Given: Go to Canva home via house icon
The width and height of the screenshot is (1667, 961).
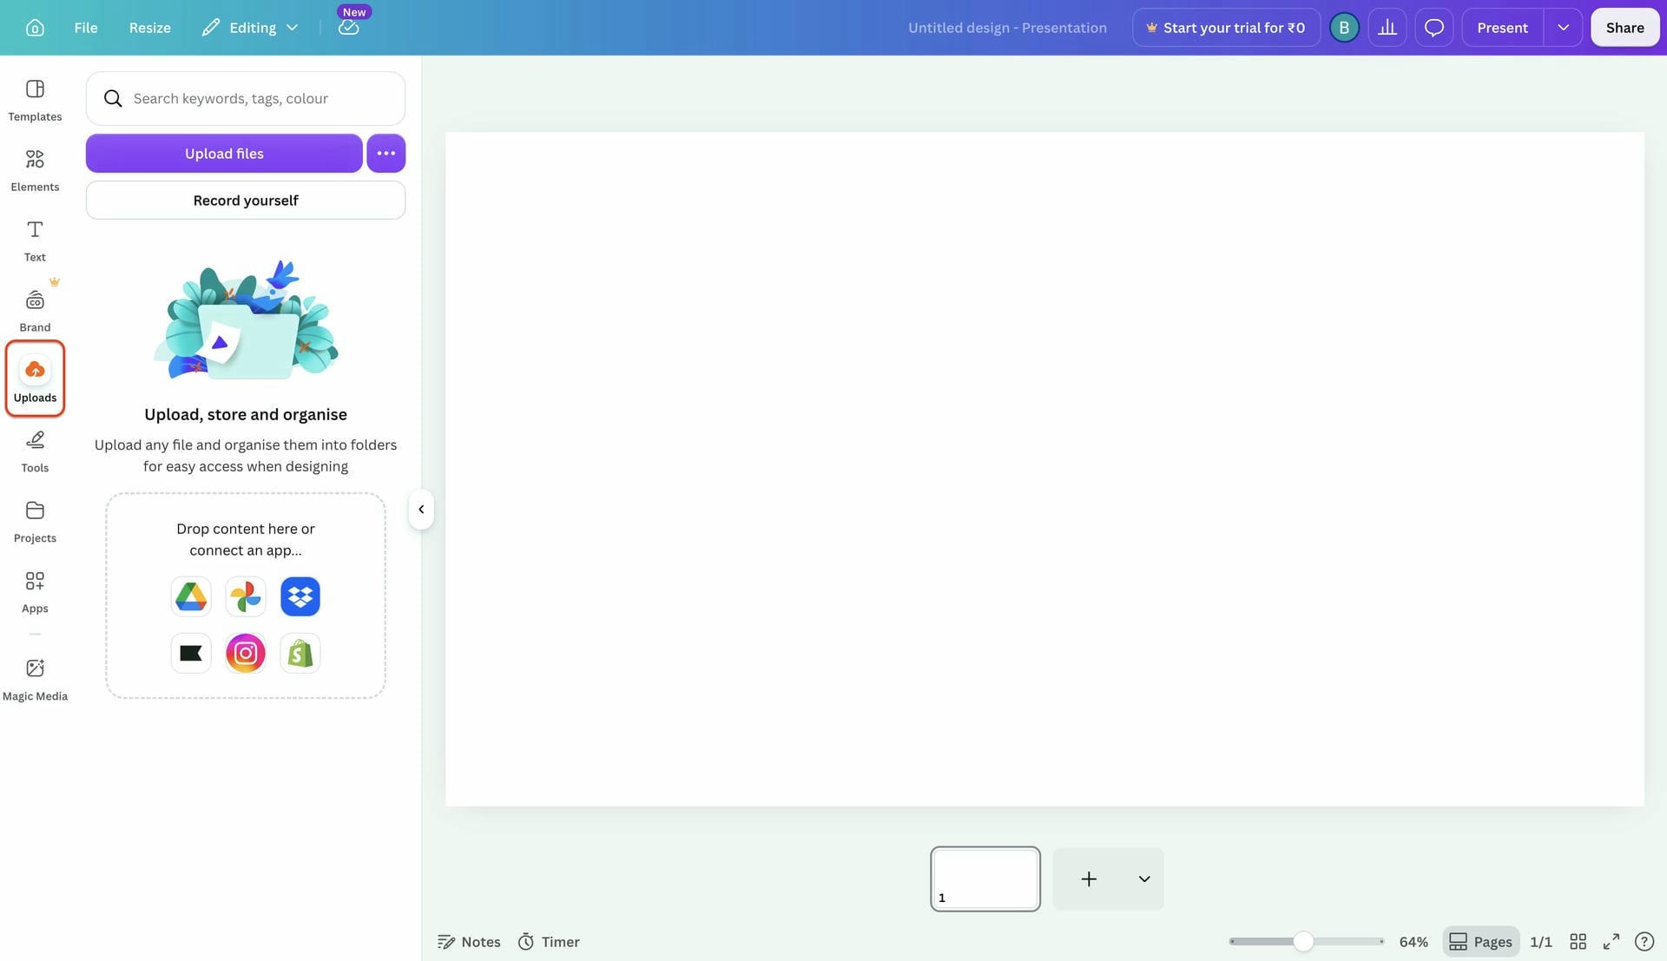Looking at the screenshot, I should [35, 28].
